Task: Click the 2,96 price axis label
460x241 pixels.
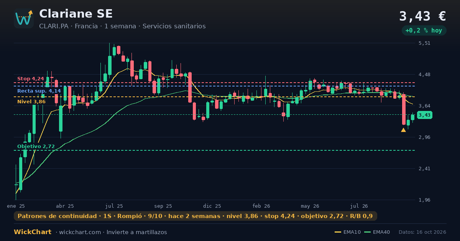Action: pos(425,137)
